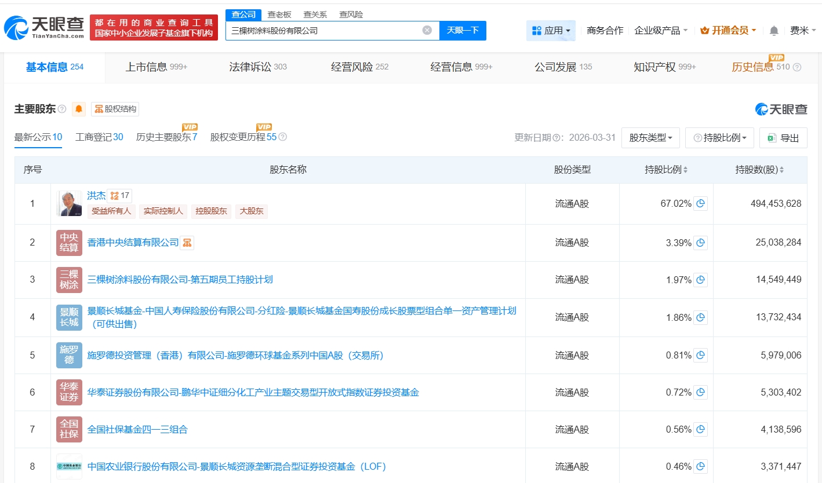Open the 股权结构 button
The height and width of the screenshot is (483, 822).
(x=115, y=109)
